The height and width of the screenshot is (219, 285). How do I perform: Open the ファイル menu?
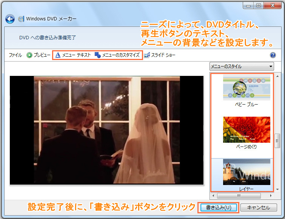(x=15, y=55)
